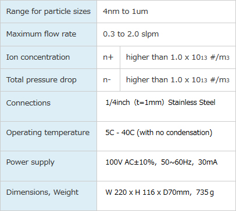This screenshot has width=236, height=211.
Task: Select the '5C - 40C (with no condensation)' value
Action: click(159, 133)
